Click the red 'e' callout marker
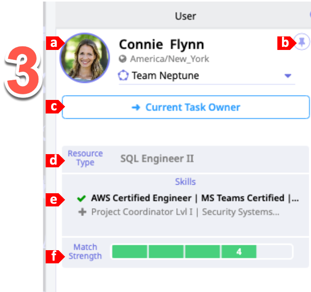 [53, 199]
